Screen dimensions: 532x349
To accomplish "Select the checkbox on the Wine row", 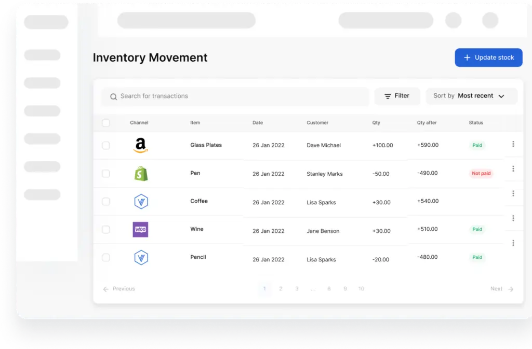I will [106, 229].
